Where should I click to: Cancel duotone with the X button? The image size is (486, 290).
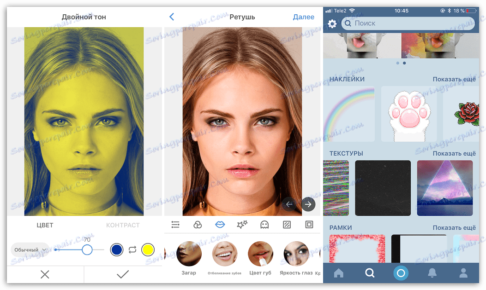[45, 274]
